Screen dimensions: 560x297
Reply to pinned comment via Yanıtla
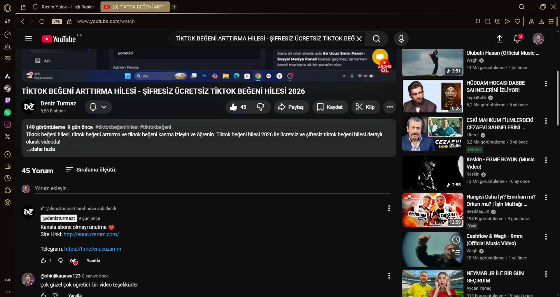point(93,261)
